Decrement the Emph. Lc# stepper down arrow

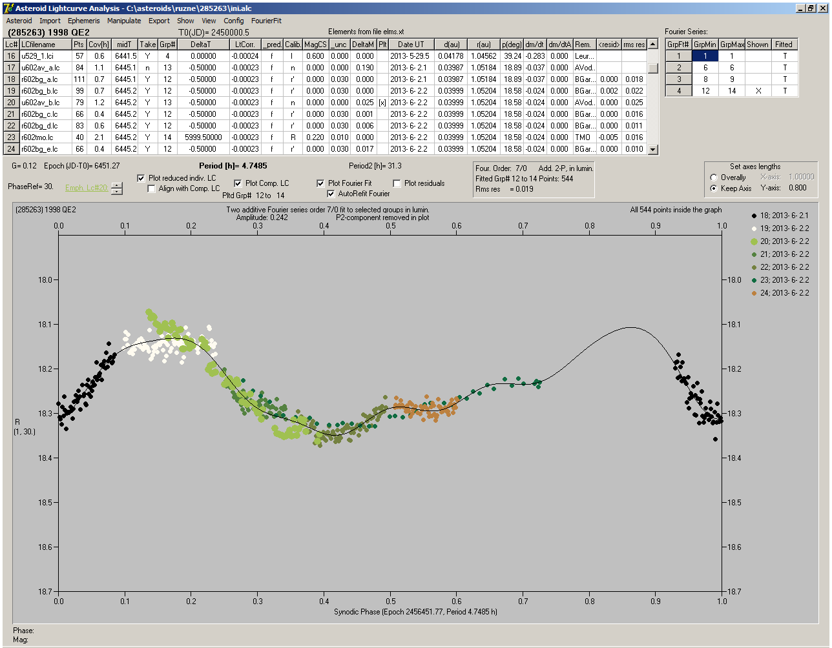pos(116,191)
